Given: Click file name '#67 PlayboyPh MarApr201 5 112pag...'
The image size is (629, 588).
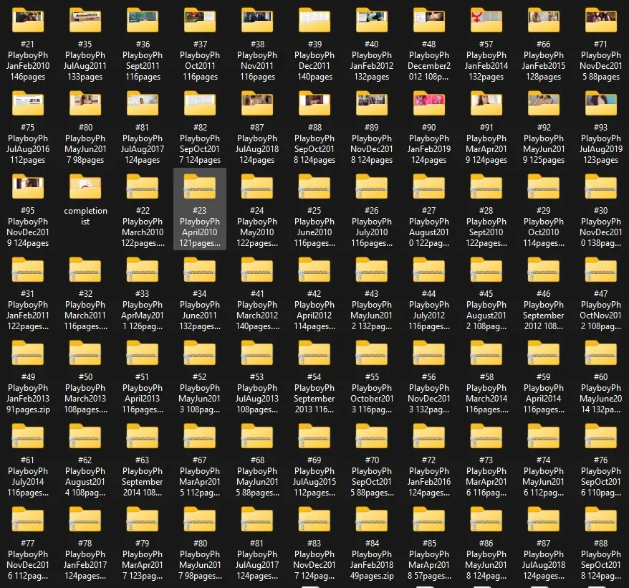Looking at the screenshot, I should coord(200,476).
